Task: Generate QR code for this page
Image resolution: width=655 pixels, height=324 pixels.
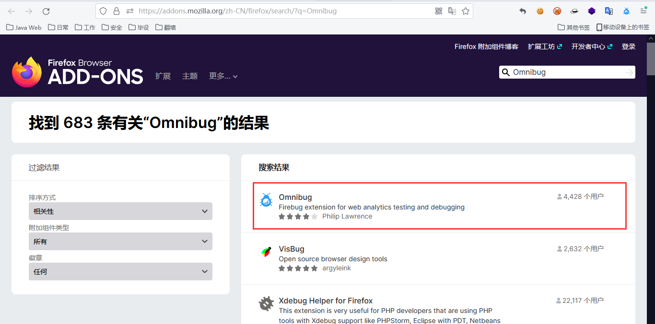Action: click(439, 11)
